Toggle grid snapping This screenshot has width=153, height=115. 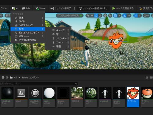point(115,16)
